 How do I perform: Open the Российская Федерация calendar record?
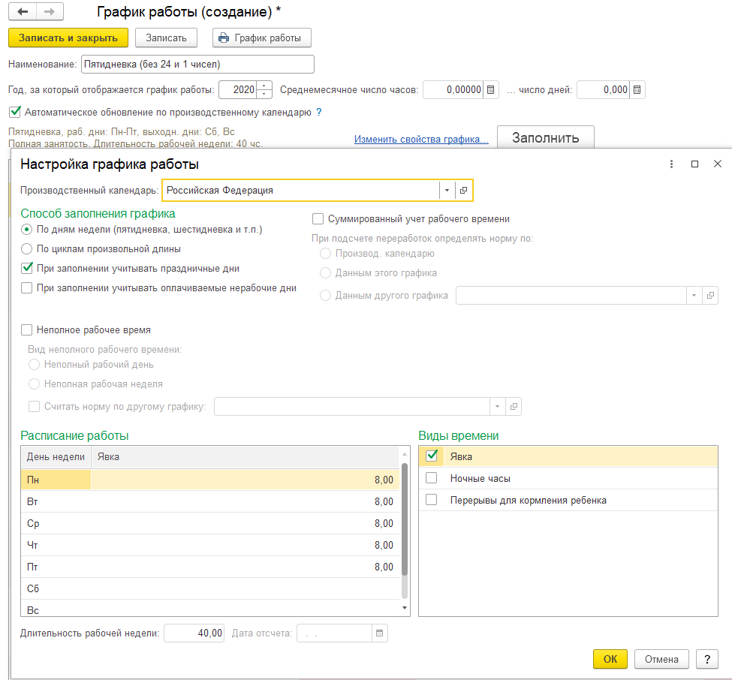point(464,191)
